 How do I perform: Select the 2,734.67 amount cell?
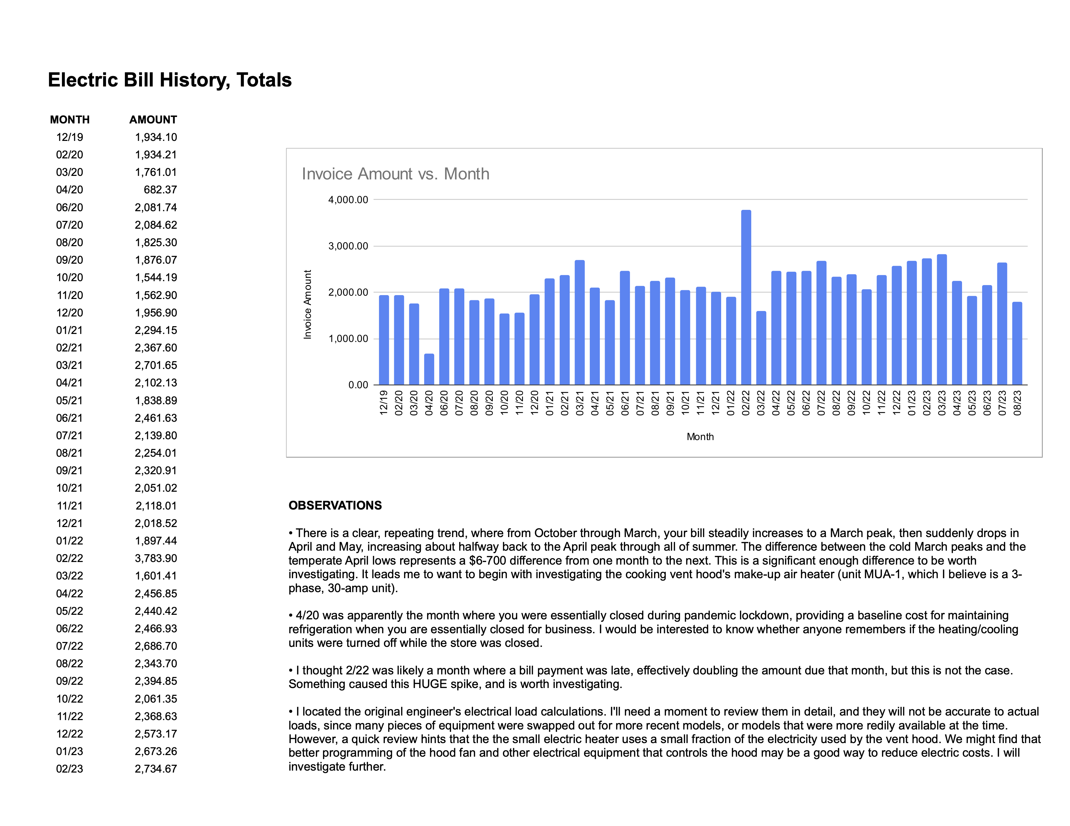[156, 769]
